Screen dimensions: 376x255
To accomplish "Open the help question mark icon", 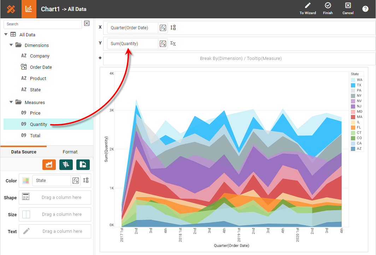I will 365,9.
